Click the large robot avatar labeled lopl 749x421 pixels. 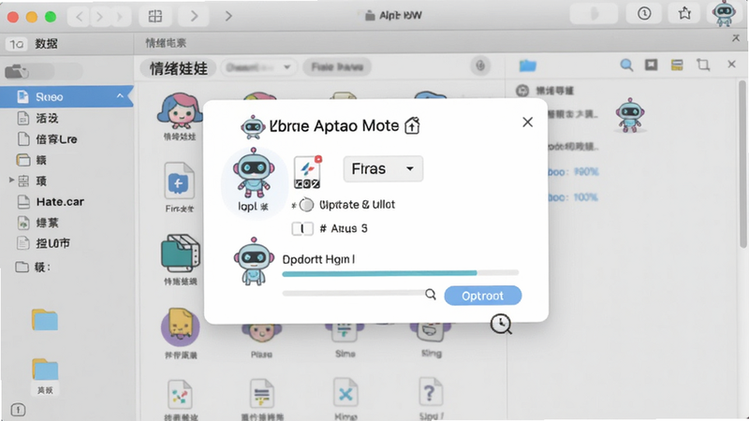[x=254, y=173]
